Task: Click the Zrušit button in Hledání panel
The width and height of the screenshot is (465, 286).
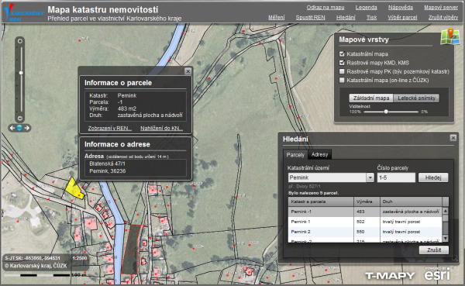Action: pos(434,250)
